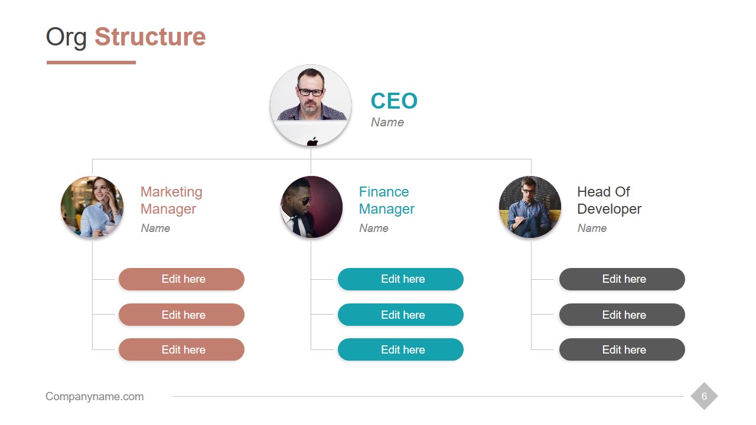The width and height of the screenshot is (756, 425).
Task: Select the middle teal "Edit here" pill
Action: [x=400, y=315]
